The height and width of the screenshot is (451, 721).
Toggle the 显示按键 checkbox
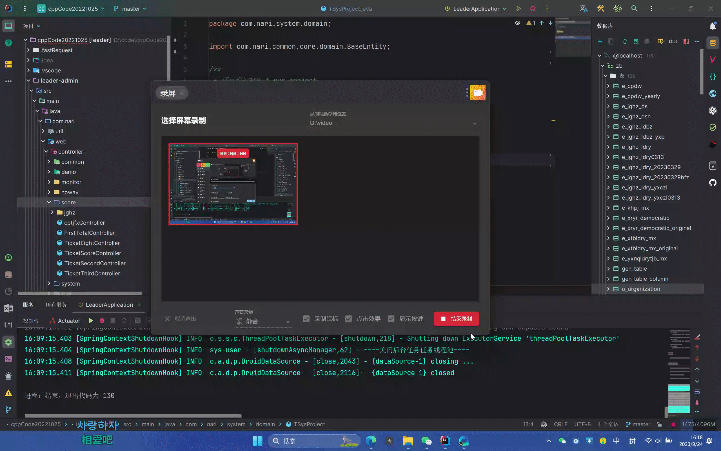(391, 319)
